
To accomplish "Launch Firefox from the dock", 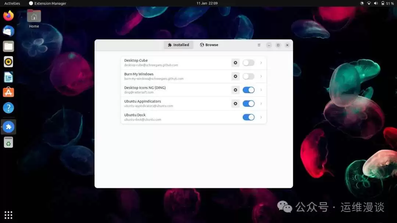I will (8, 16).
